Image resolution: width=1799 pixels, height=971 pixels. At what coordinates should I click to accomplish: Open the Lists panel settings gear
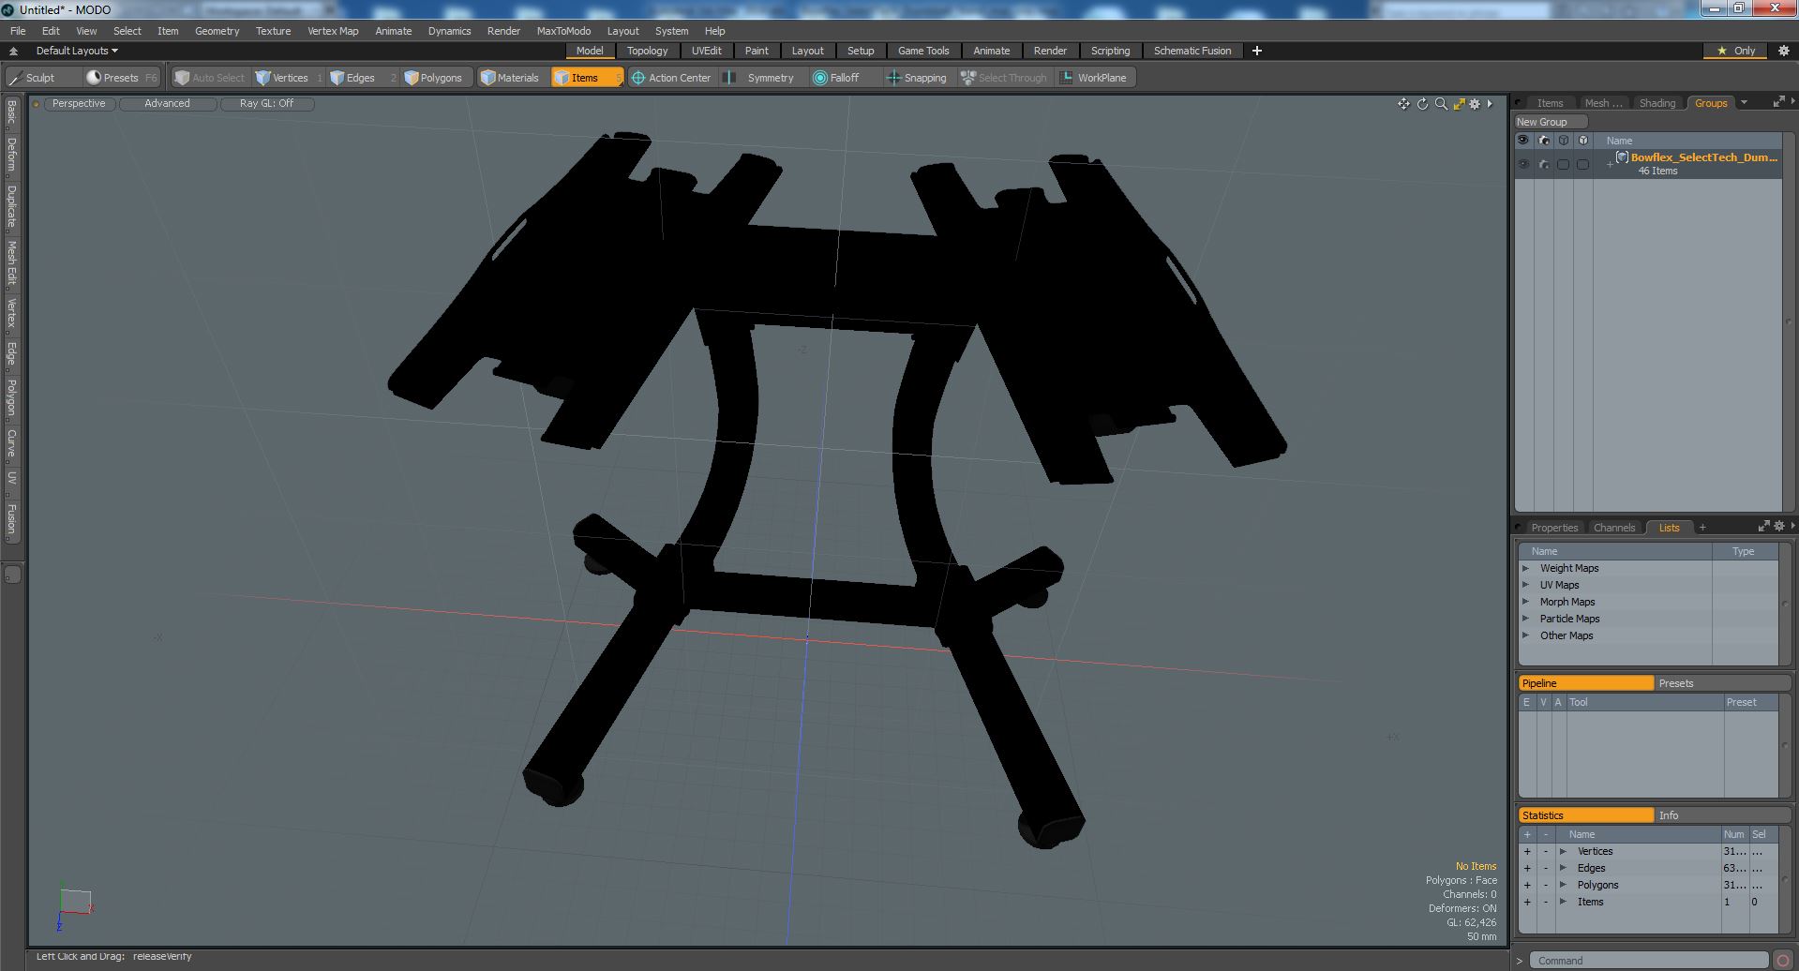click(1779, 527)
